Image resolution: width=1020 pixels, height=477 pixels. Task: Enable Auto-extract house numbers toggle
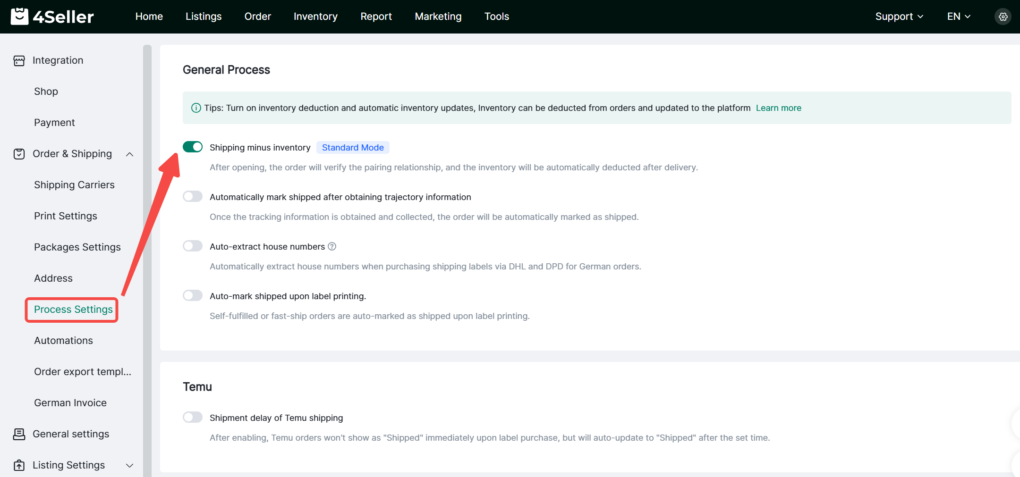point(193,246)
